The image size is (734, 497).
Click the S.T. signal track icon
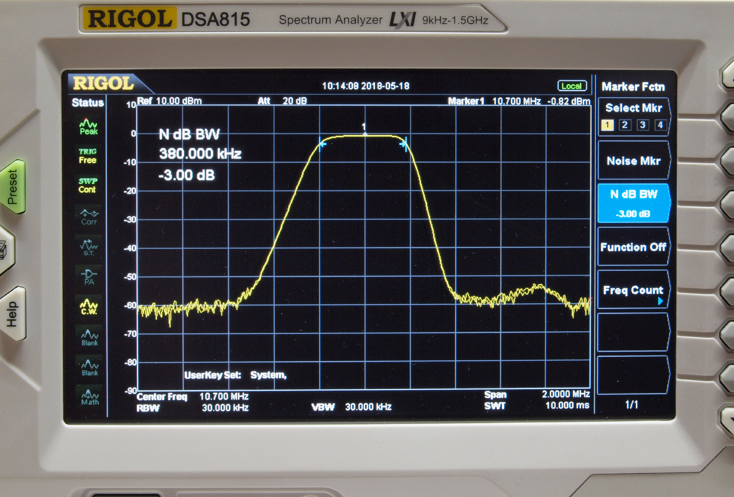[89, 247]
